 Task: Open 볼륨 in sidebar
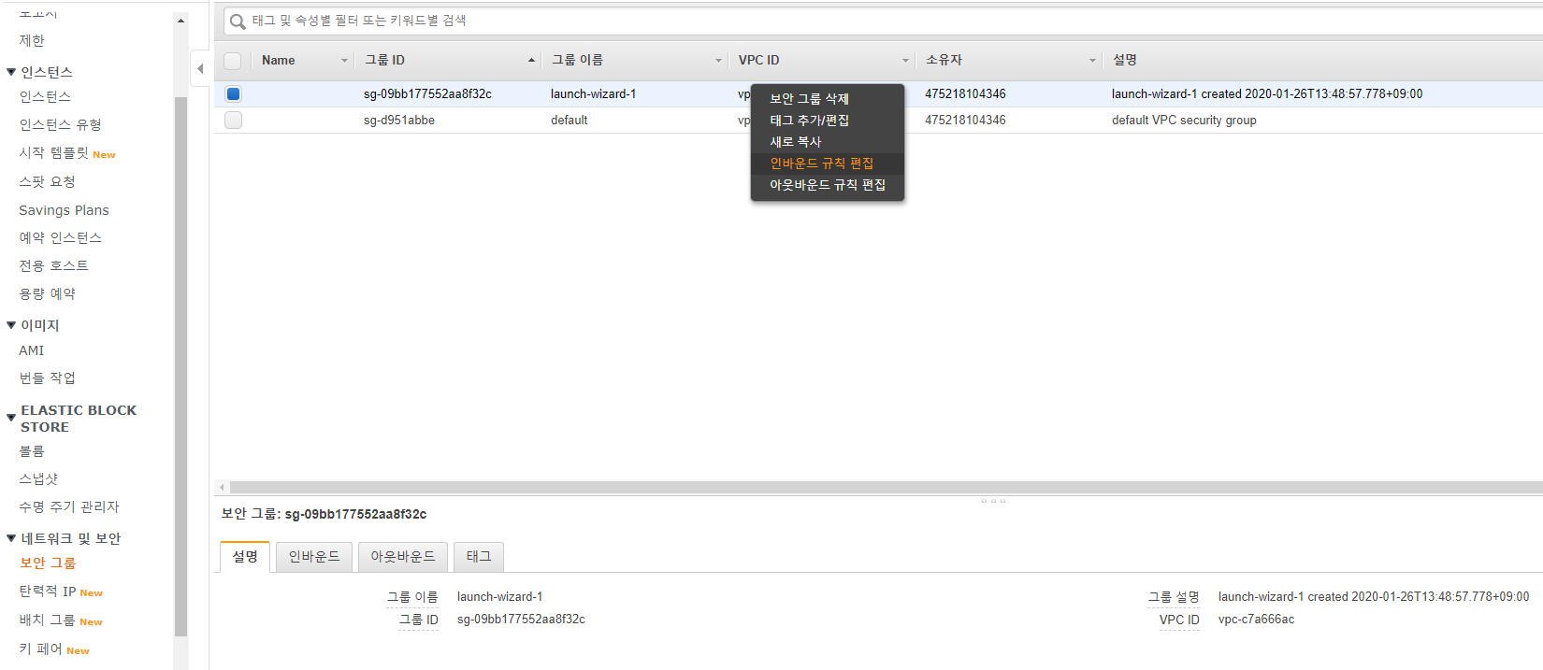(32, 451)
